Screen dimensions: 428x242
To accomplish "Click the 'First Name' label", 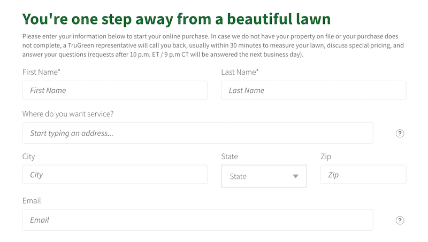I will point(40,72).
